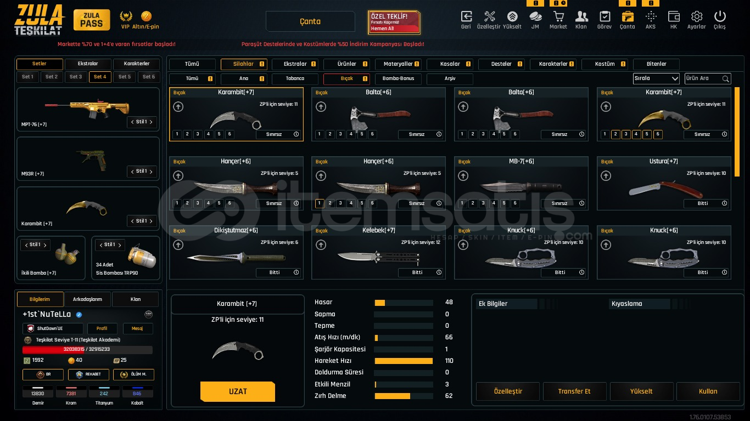
Task: Toggle the Bıçak sub-filter
Action: coord(347,78)
